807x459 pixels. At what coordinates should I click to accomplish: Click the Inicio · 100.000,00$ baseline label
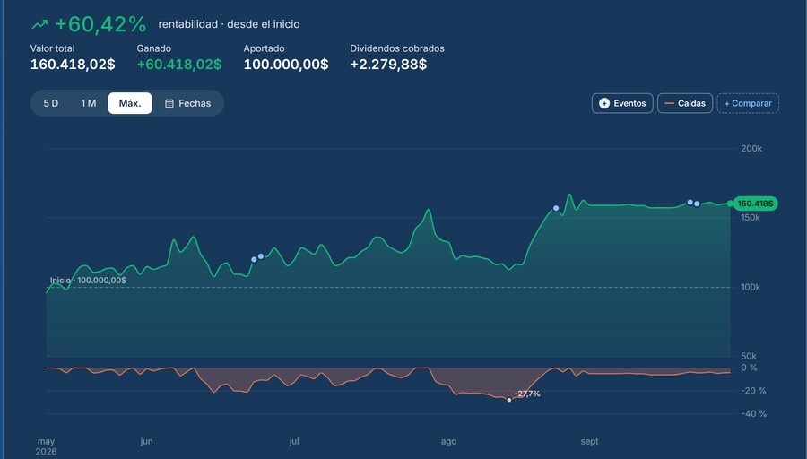(x=88, y=281)
